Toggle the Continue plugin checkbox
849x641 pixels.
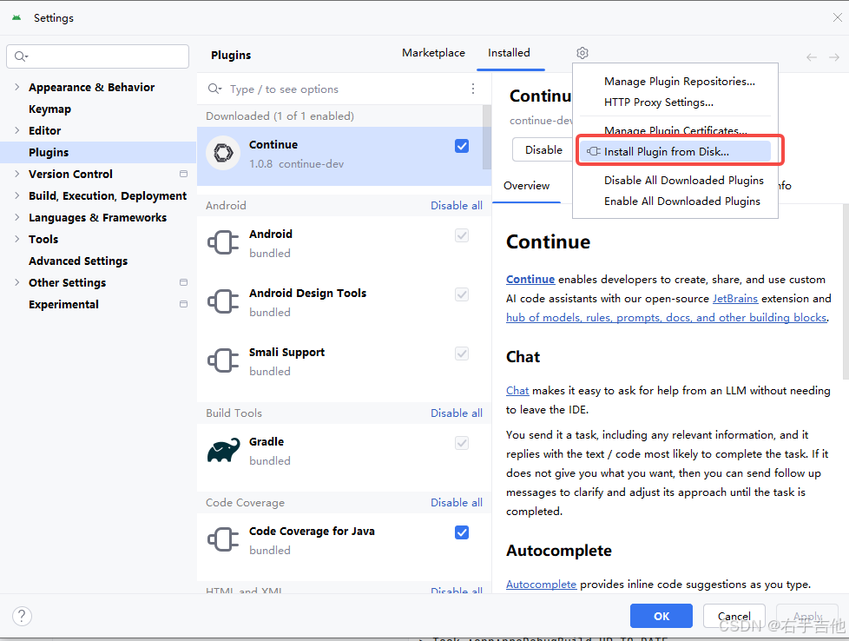click(x=462, y=146)
